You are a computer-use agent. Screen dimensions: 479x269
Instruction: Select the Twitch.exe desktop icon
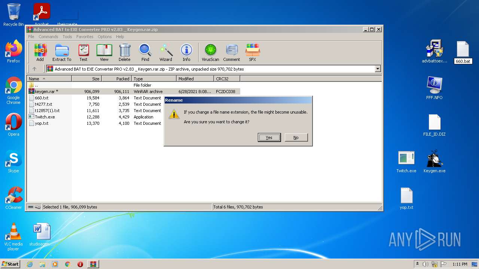(406, 161)
